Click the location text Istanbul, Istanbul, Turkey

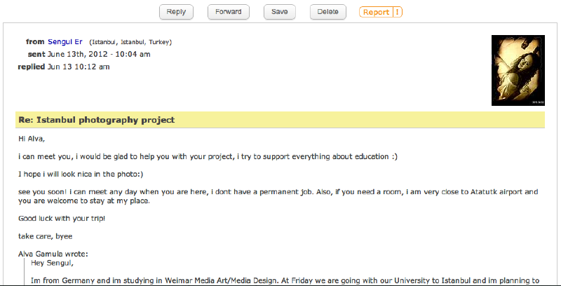coord(130,42)
